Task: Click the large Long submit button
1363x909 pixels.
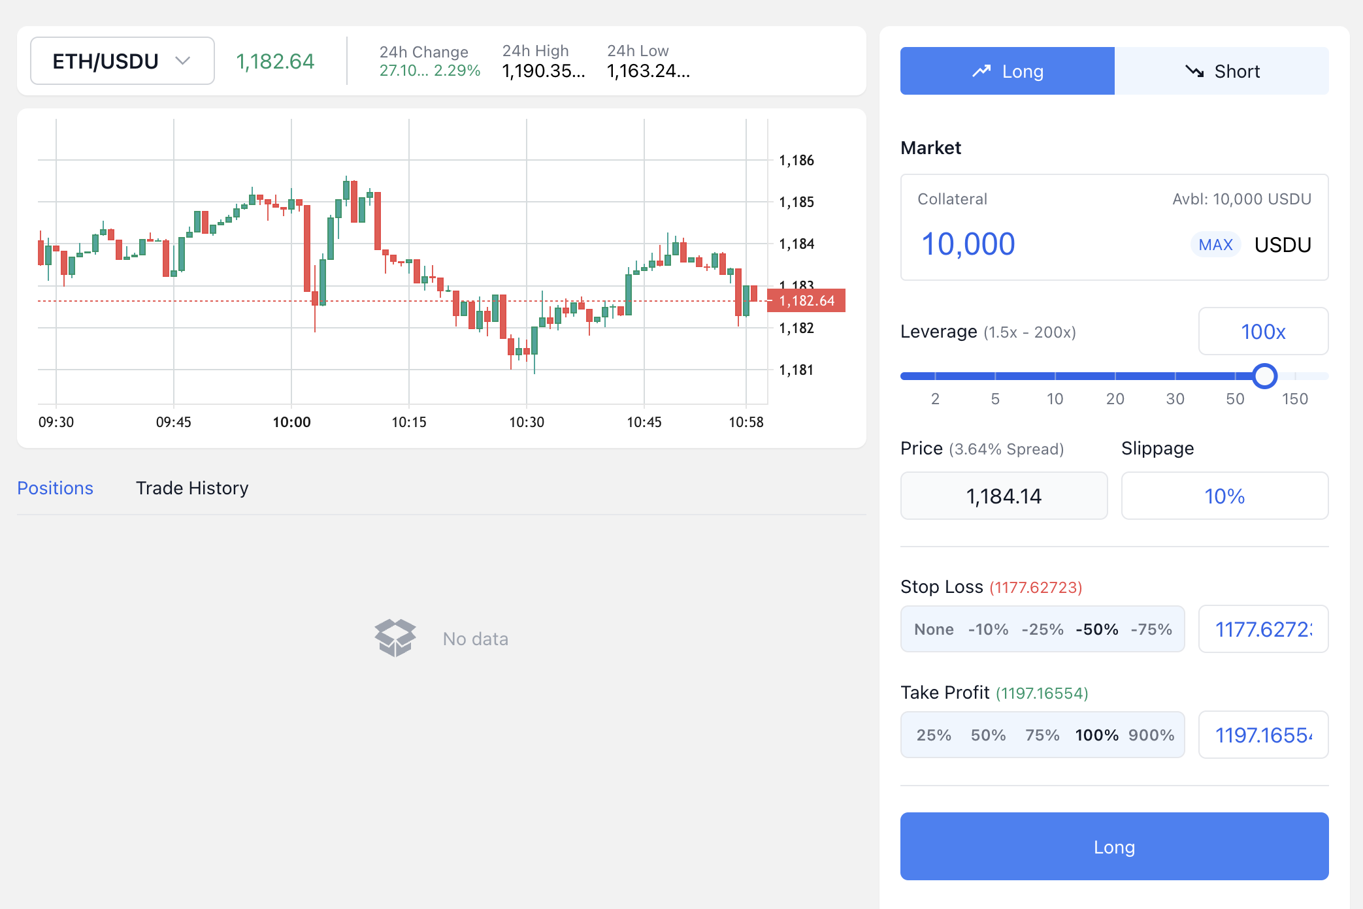Action: click(1114, 846)
